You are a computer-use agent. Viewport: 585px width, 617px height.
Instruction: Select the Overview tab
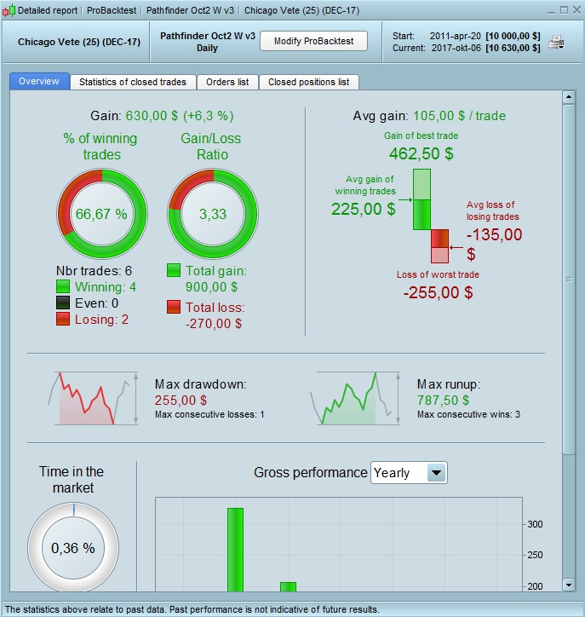[x=39, y=81]
